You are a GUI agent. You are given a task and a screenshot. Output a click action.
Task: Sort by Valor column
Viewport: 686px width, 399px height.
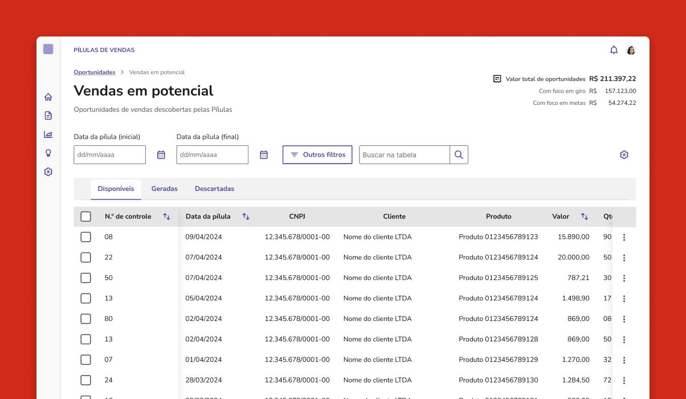pos(585,217)
